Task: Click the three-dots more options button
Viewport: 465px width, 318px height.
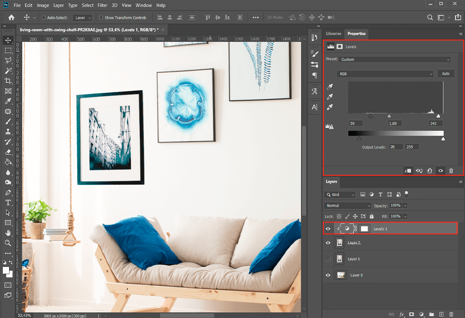Action: click(x=256, y=18)
